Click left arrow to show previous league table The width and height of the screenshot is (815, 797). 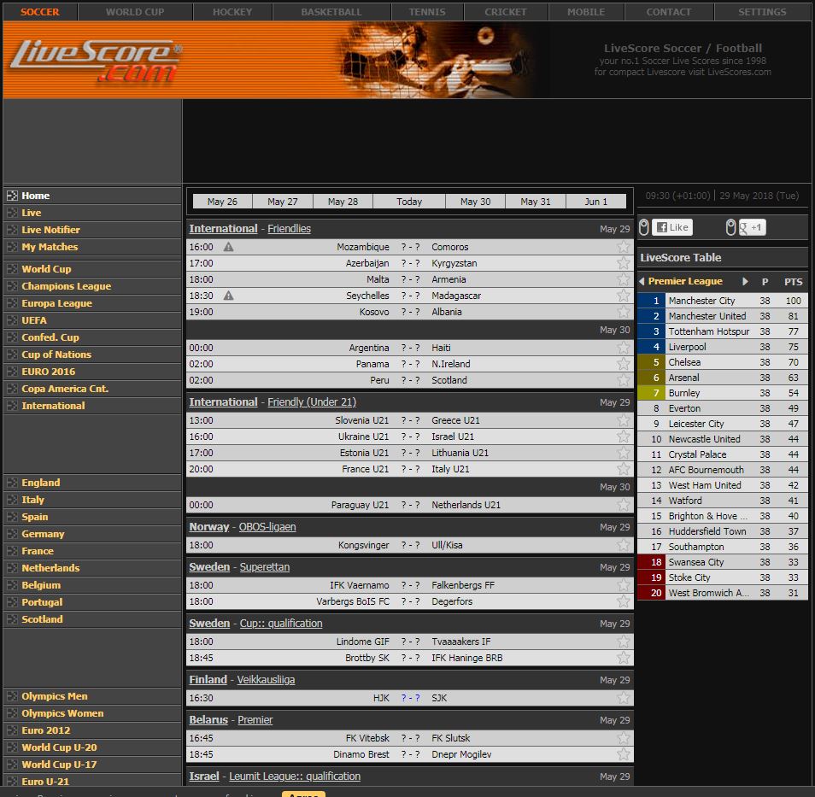pyautogui.click(x=642, y=280)
